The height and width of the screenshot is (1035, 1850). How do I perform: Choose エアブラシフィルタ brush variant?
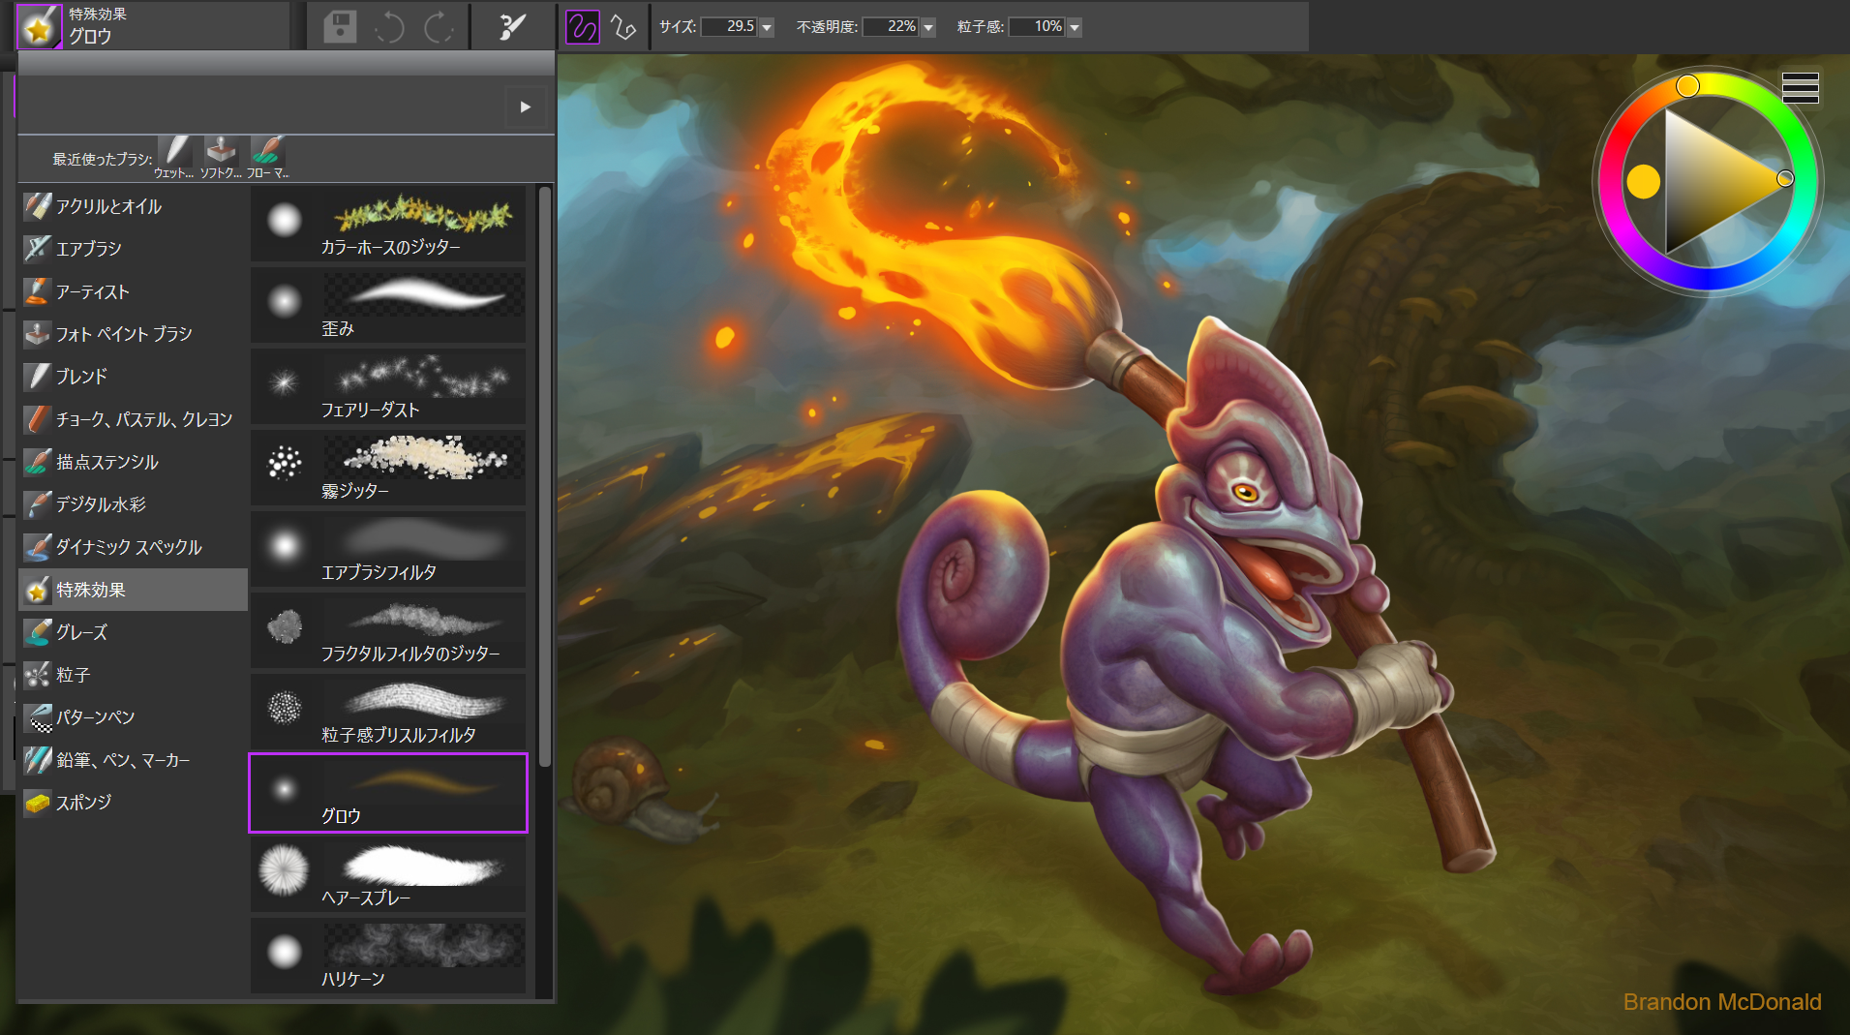(x=388, y=549)
